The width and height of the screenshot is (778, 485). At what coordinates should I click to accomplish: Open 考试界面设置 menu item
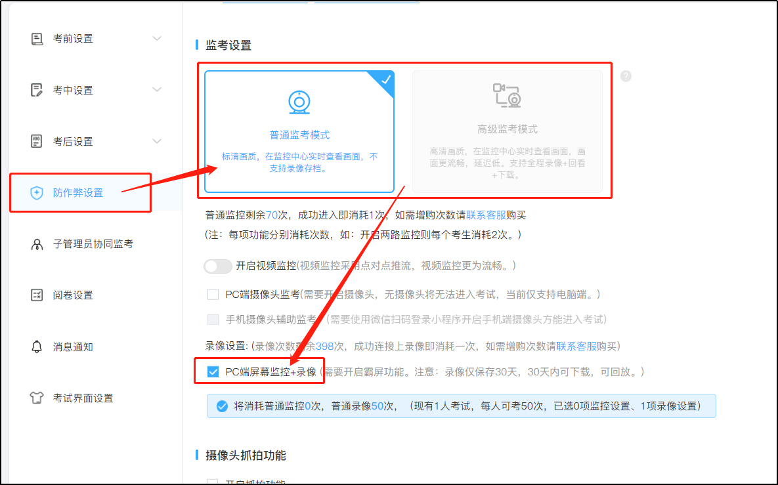click(x=83, y=398)
